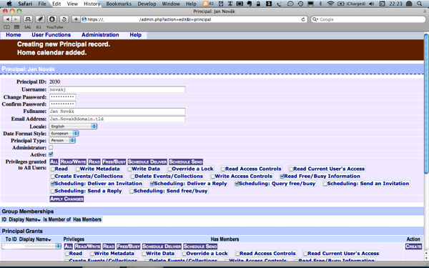Click the Create button under Action
This screenshot has height=268, width=429.
tap(413, 247)
